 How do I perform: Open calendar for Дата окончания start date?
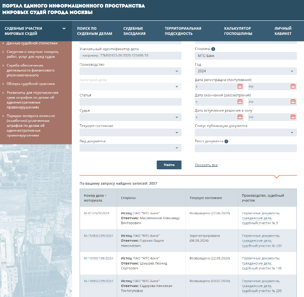click(x=240, y=102)
